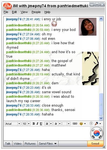Expand the font size 10 dropdown
This screenshot has height=150, width=107.
29,124
